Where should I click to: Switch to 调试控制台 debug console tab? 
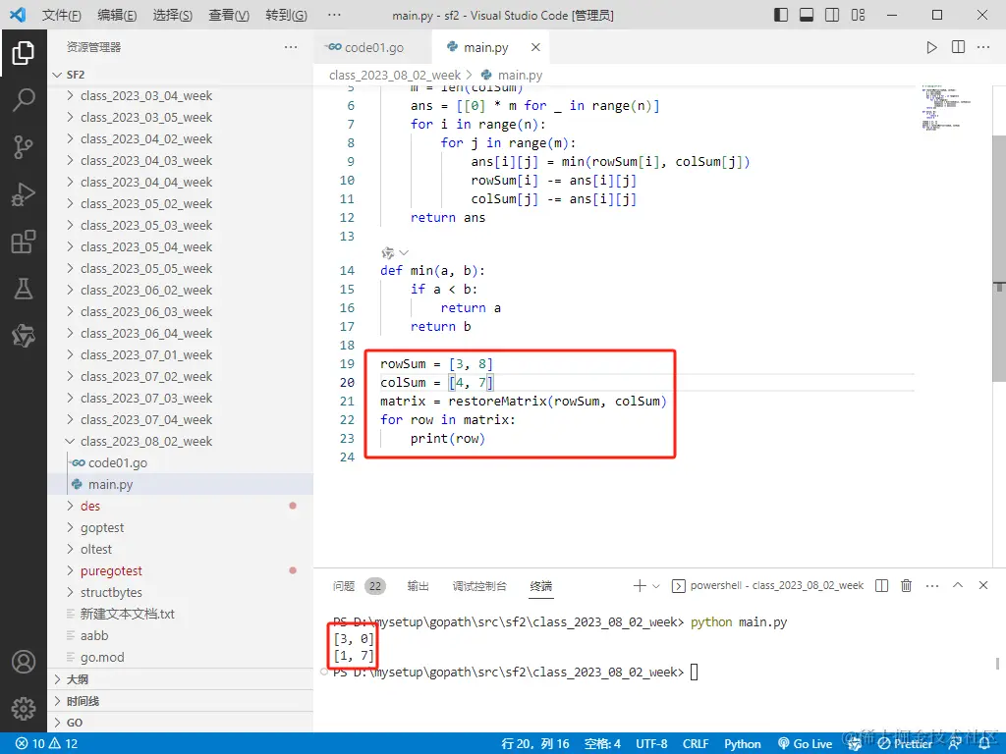point(479,586)
